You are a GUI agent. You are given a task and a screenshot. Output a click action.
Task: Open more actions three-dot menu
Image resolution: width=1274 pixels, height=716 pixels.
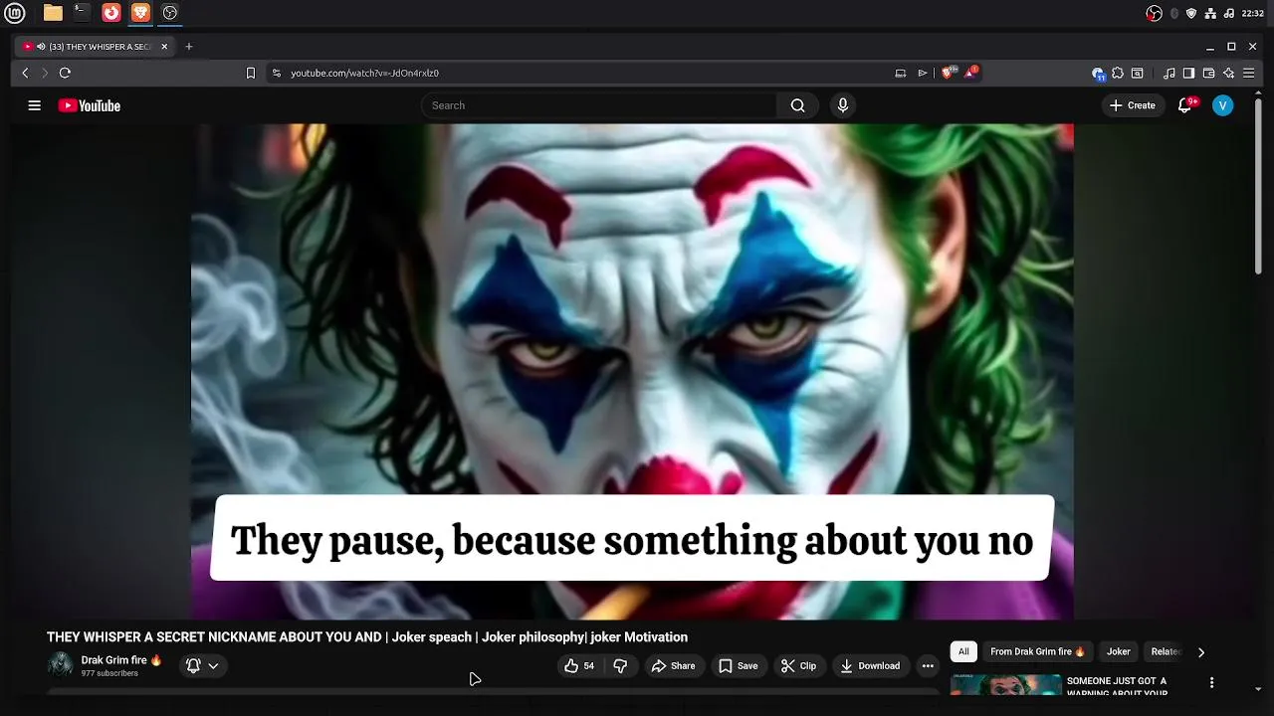coord(928,666)
